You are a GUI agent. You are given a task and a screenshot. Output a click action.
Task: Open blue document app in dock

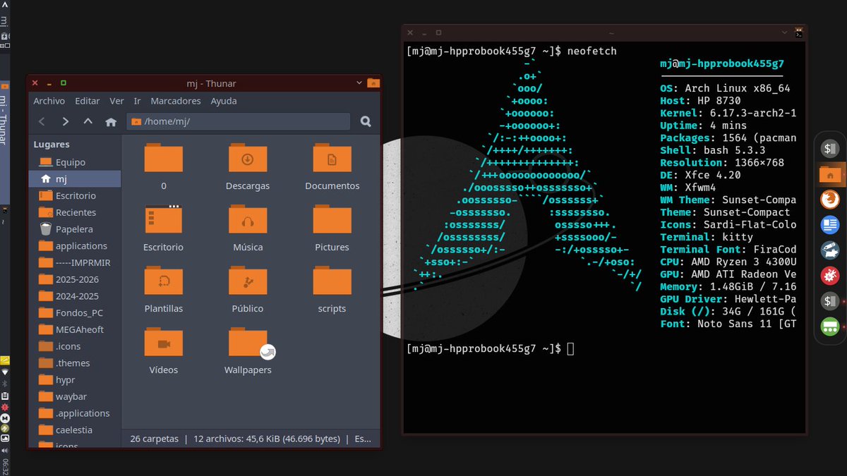tap(830, 225)
